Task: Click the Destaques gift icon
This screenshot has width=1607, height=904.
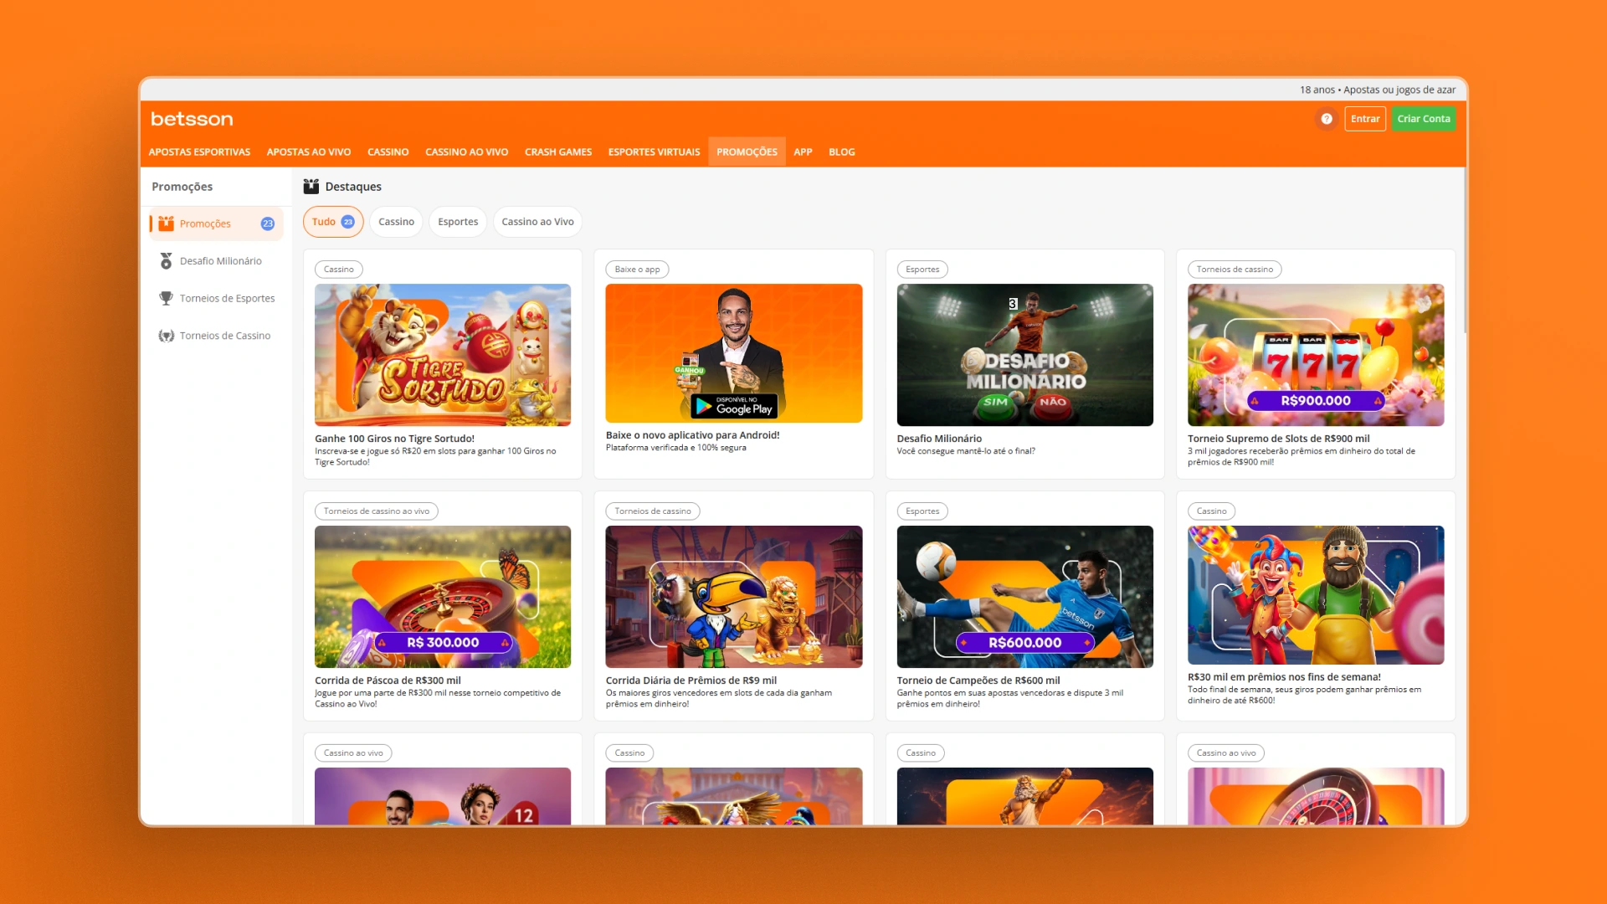Action: 311,186
